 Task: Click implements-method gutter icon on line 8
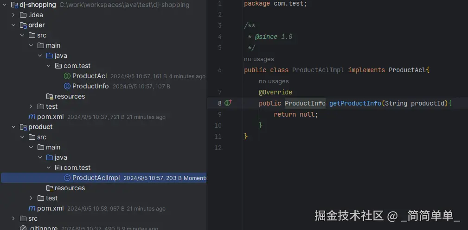(x=228, y=103)
